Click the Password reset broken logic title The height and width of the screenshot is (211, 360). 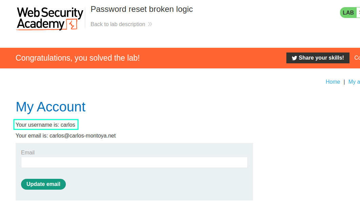(x=141, y=9)
